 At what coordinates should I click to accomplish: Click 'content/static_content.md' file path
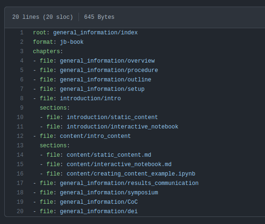click(x=109, y=155)
